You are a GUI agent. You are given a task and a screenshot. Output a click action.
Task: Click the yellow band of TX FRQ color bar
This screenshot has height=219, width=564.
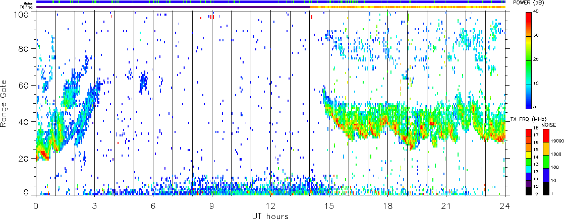(528, 157)
